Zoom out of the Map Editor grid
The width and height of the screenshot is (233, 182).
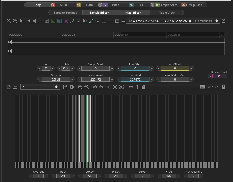pyautogui.click(x=86, y=87)
